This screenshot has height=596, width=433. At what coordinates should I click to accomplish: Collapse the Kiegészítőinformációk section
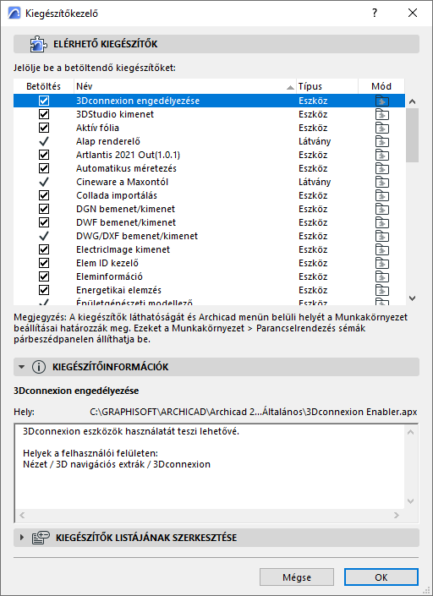[x=22, y=367]
